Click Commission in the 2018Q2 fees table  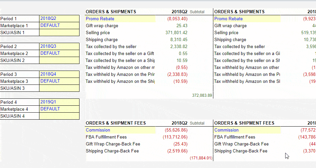point(98,130)
